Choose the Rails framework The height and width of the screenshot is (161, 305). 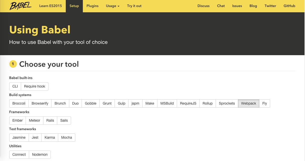(x=50, y=120)
